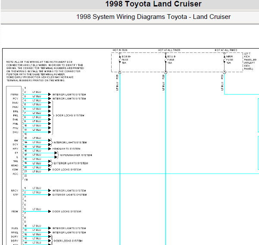The width and height of the screenshot is (259, 245).
Task: Click the DMU terminal label
Action: (x=15, y=103)
